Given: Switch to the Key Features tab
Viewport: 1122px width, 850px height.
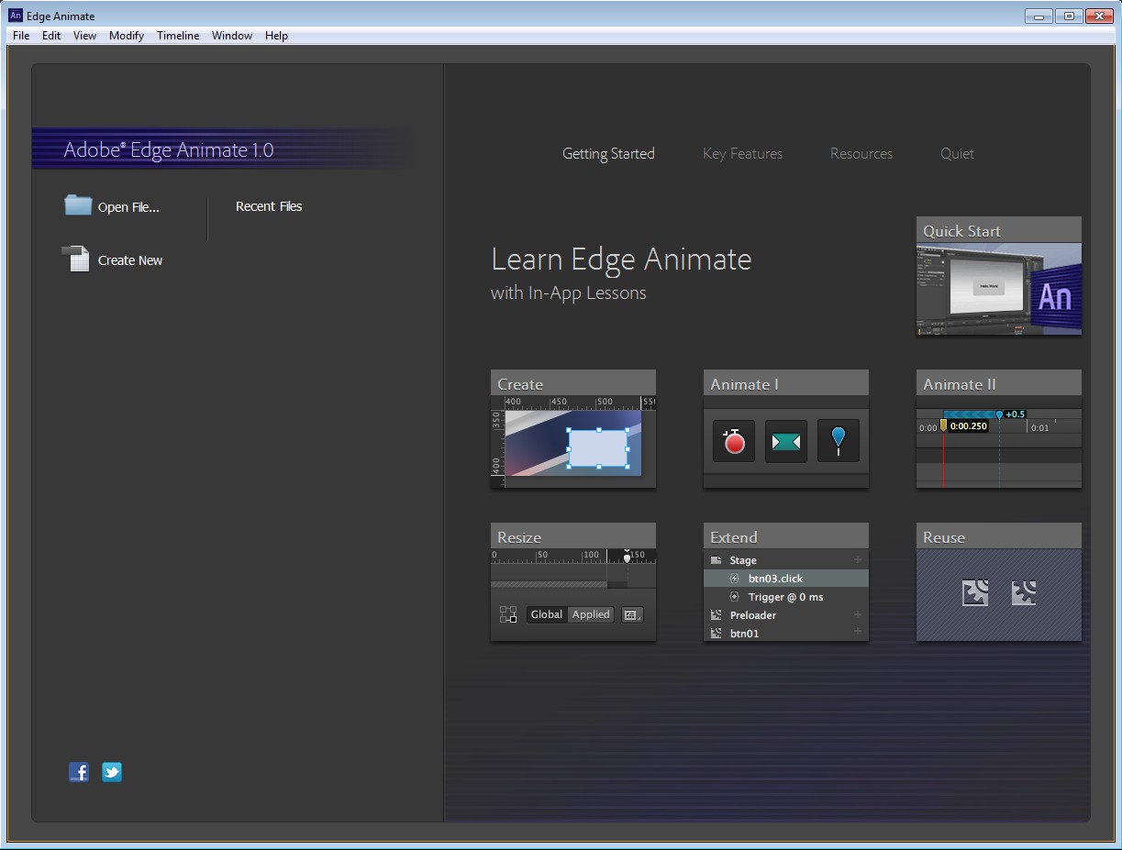Looking at the screenshot, I should (742, 154).
